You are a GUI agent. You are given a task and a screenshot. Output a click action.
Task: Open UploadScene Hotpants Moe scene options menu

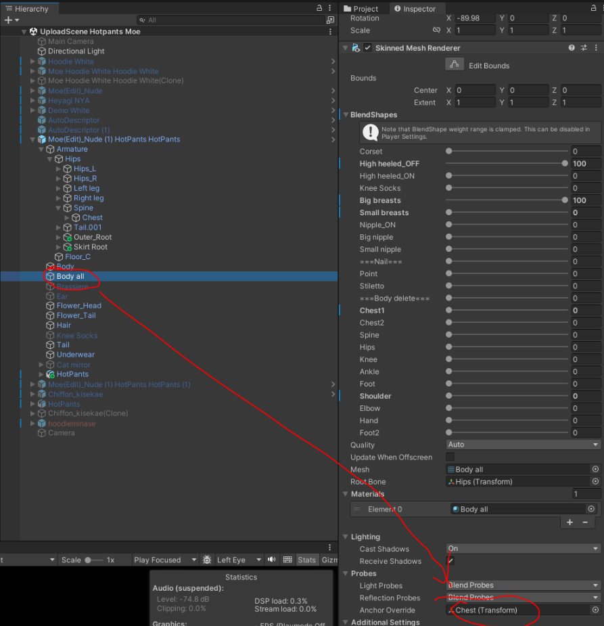[330, 32]
